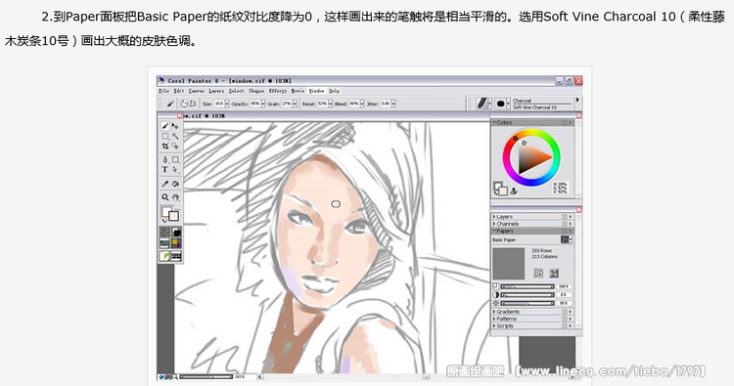Choose the Selection Adjuster tool

tap(175, 147)
